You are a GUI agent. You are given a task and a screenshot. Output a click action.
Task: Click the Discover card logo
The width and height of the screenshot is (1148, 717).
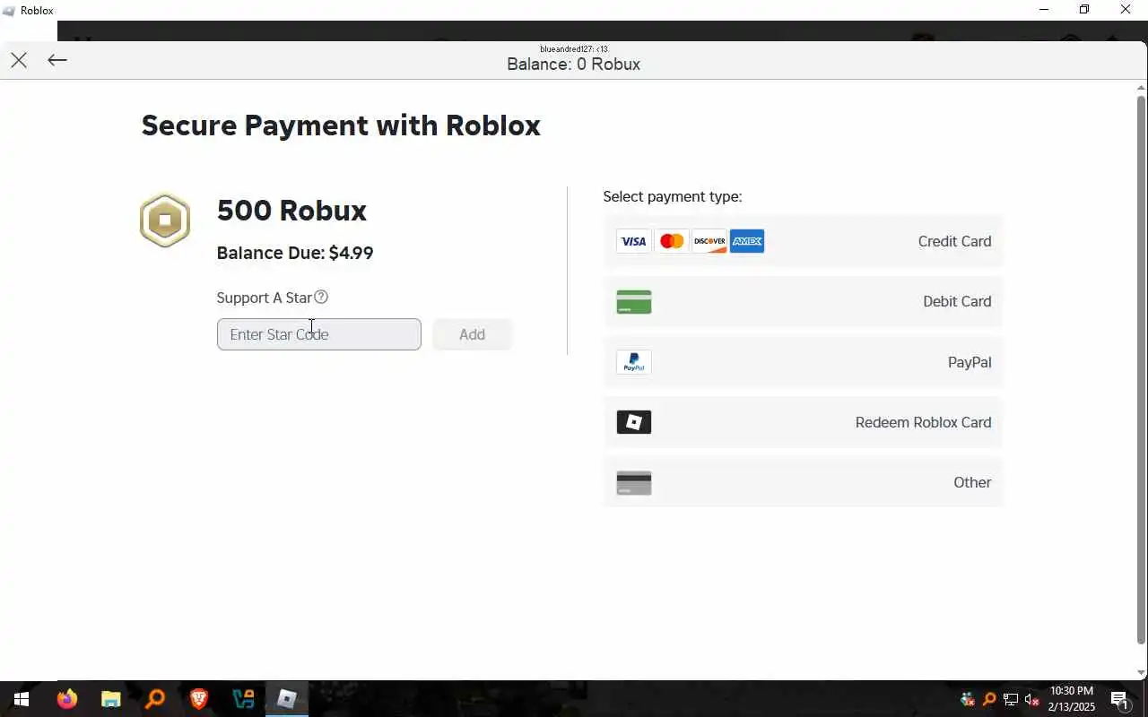point(709,241)
